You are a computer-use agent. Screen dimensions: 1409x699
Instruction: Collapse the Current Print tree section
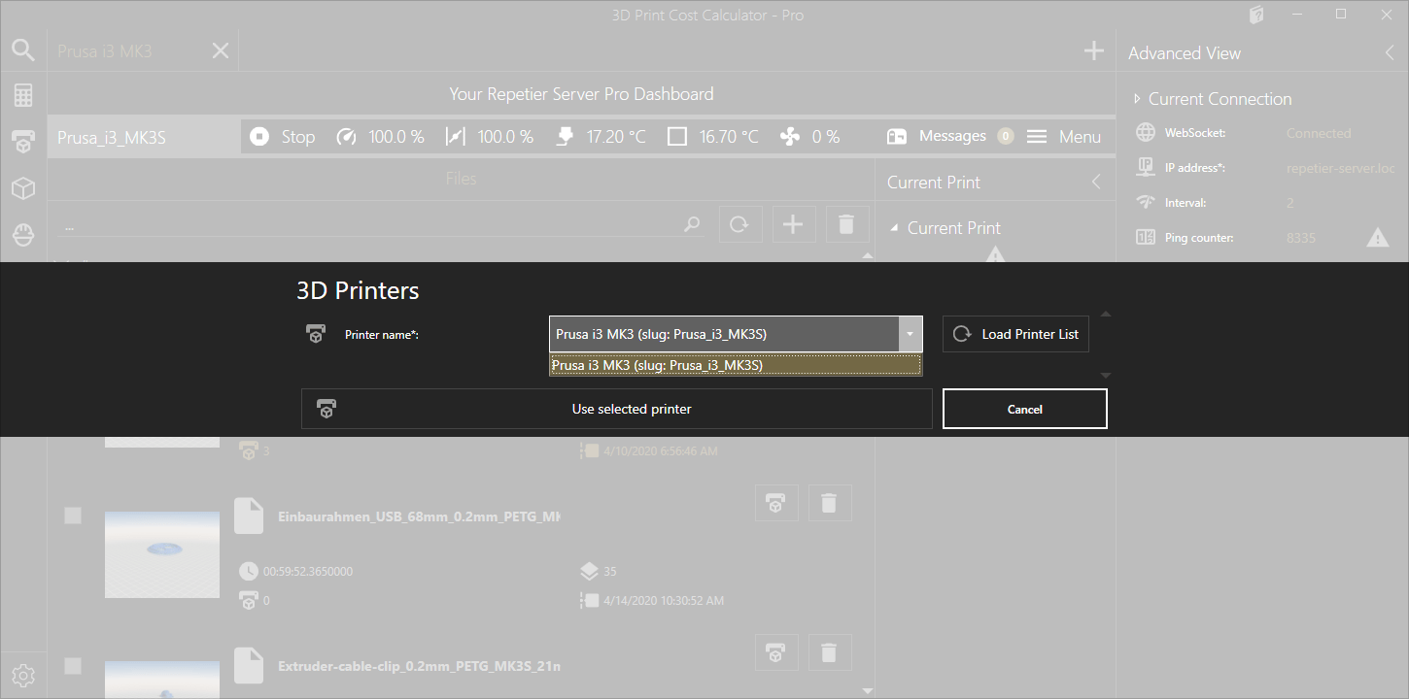(x=895, y=228)
